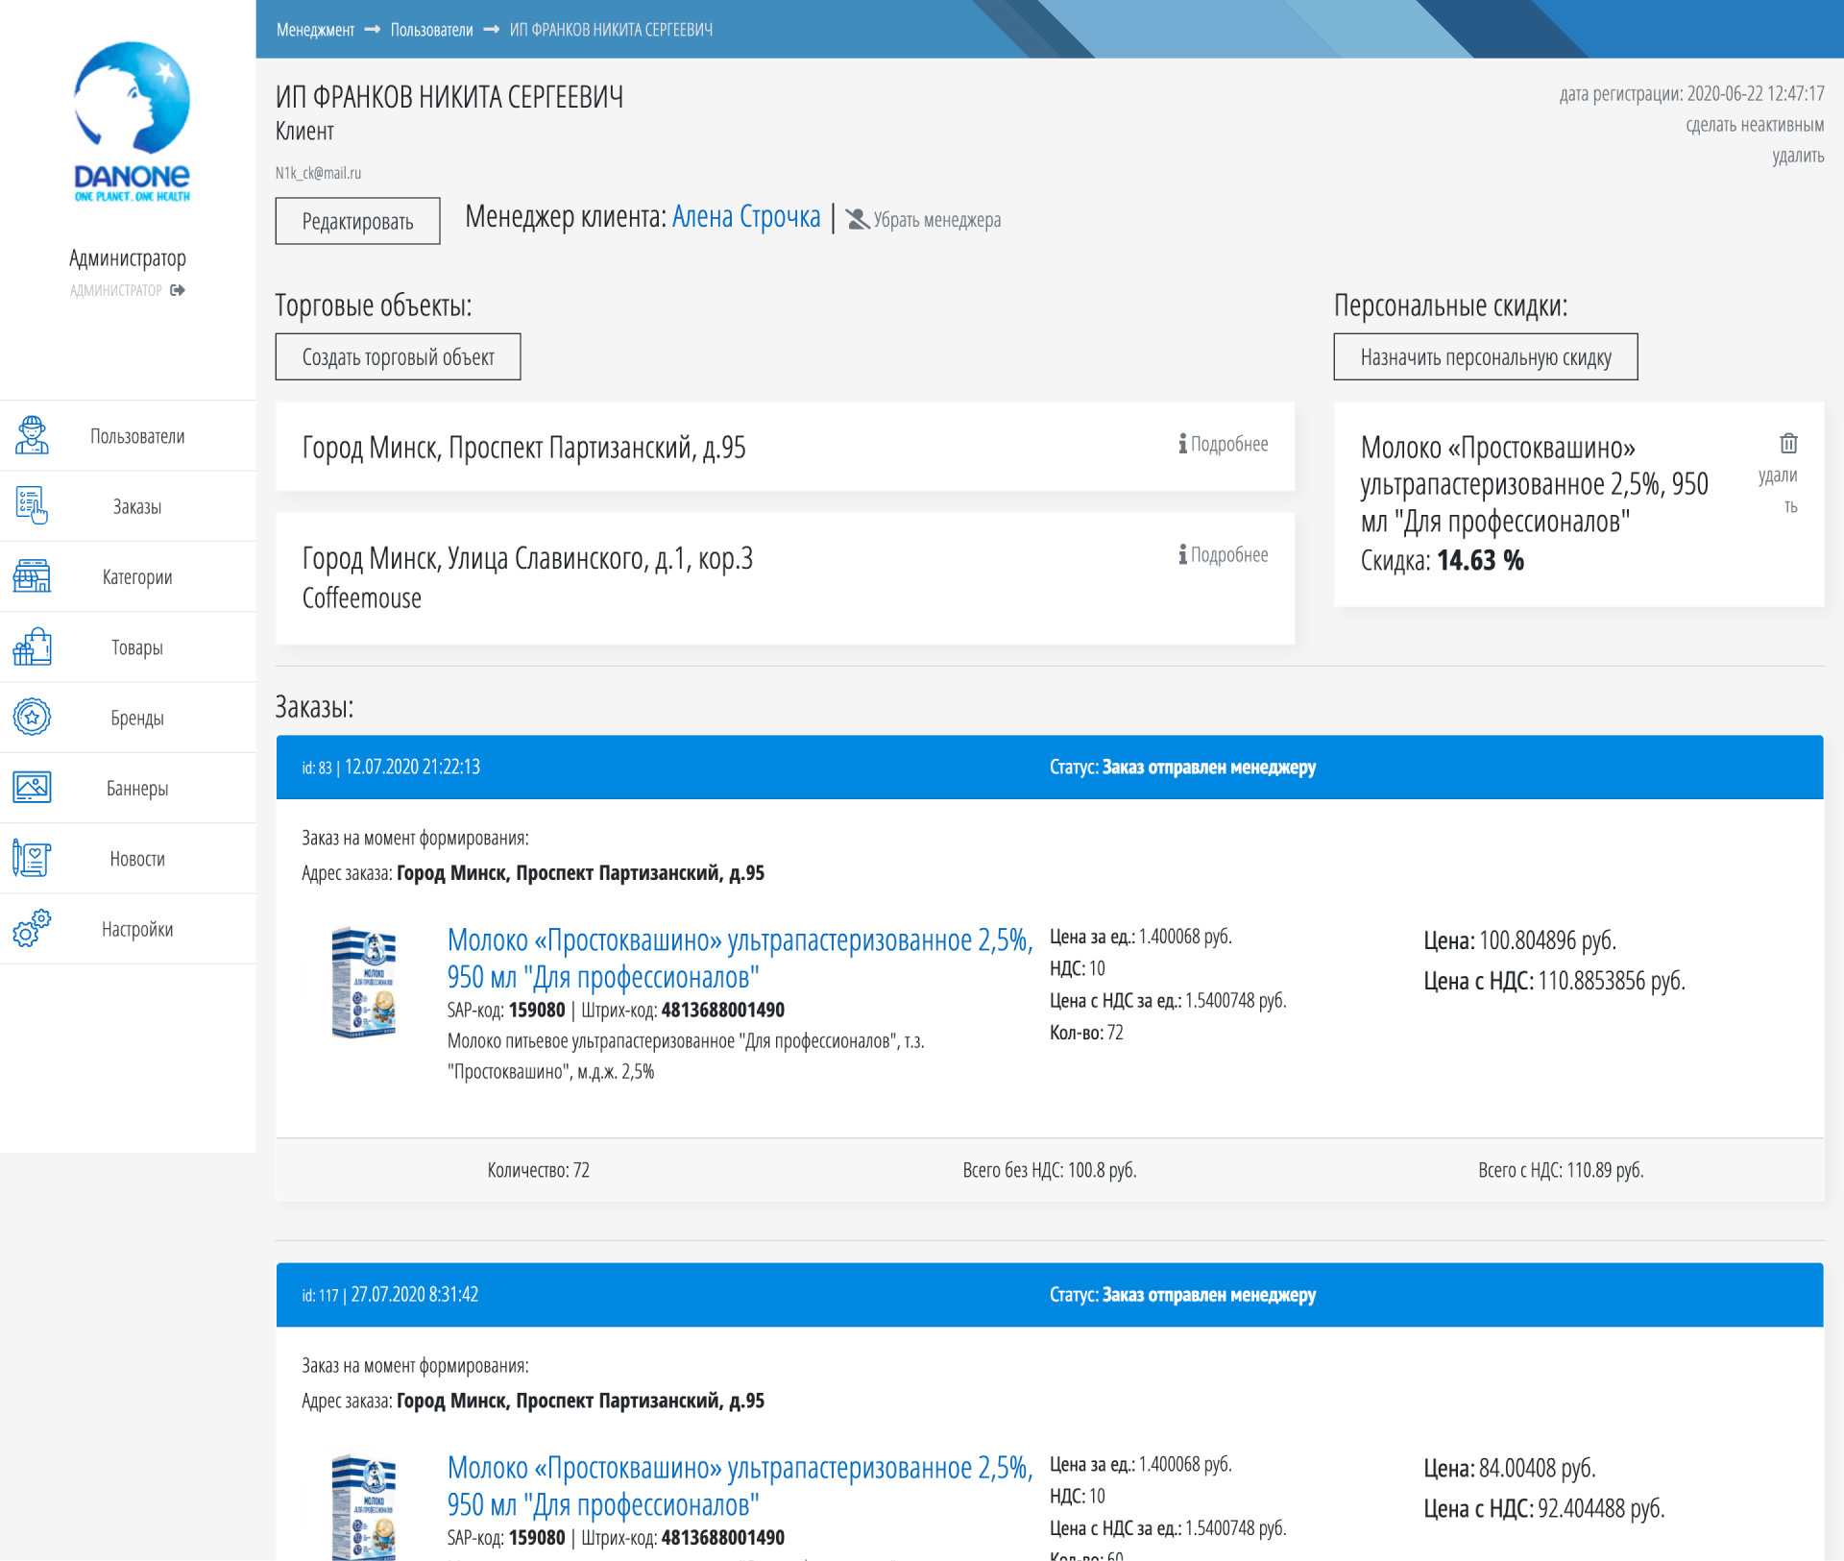The height and width of the screenshot is (1561, 1844).
Task: Click the page title ИП ФРАНКОВ НИКИТА СЕРГЕЕВИЧ
Action: click(x=449, y=96)
